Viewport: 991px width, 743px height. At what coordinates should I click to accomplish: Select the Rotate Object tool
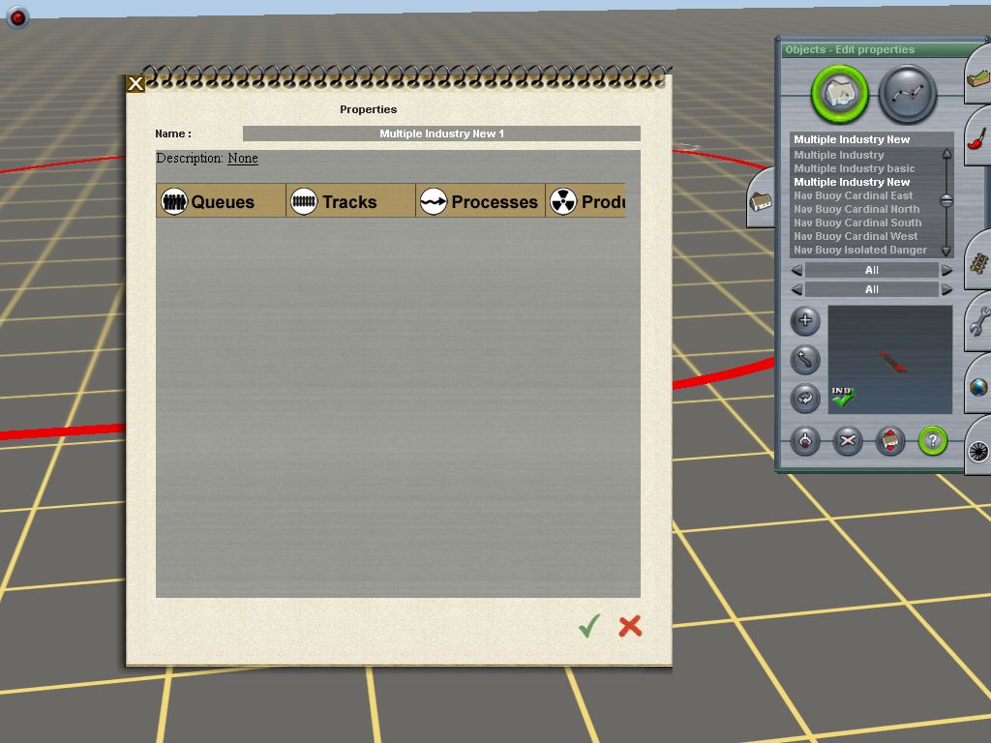(805, 398)
